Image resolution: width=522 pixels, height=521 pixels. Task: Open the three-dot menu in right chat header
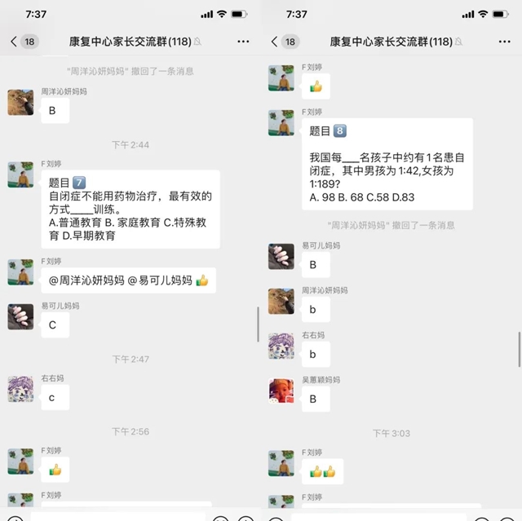click(x=504, y=42)
